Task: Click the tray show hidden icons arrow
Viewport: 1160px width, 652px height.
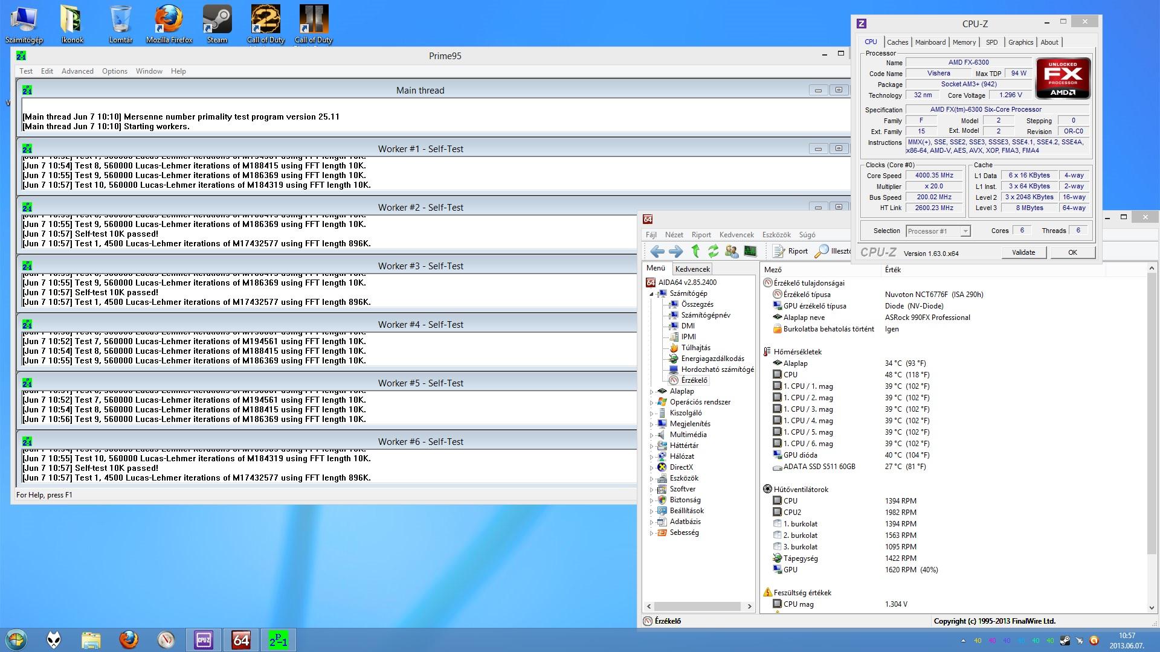Action: pyautogui.click(x=962, y=641)
